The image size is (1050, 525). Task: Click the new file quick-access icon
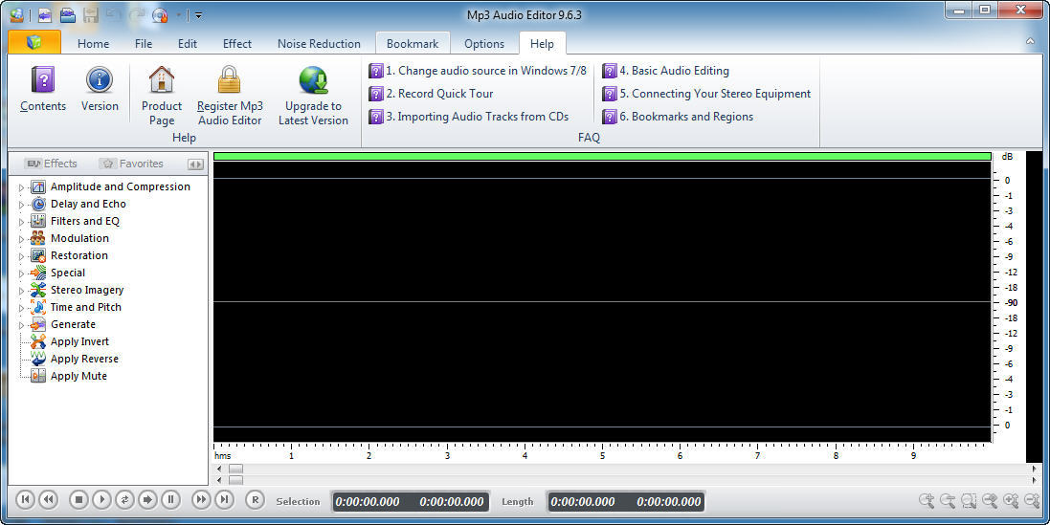45,14
